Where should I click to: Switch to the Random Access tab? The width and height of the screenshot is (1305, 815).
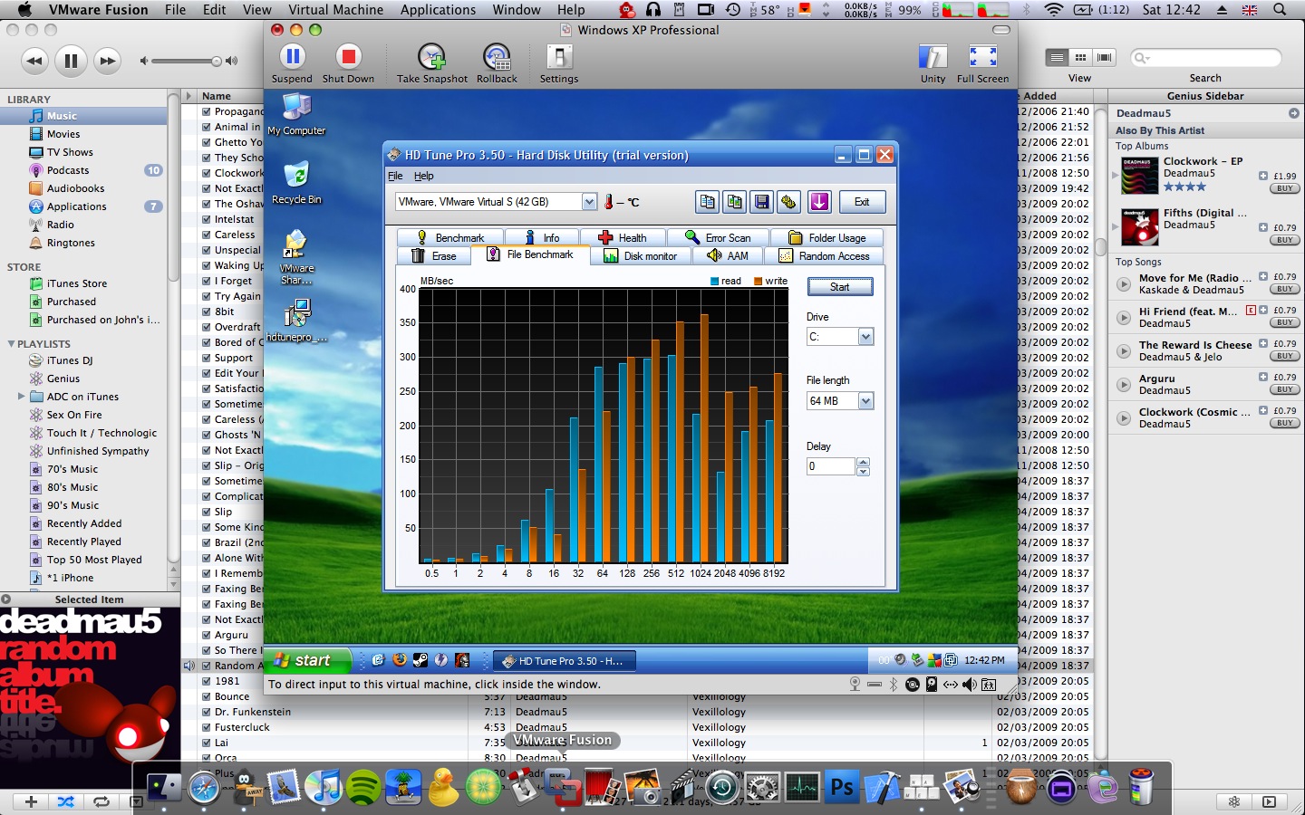click(x=825, y=256)
